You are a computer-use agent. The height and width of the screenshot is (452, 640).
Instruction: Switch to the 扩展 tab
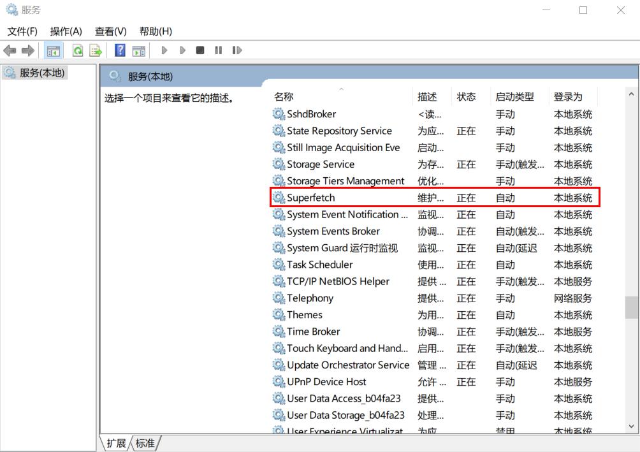coord(116,442)
